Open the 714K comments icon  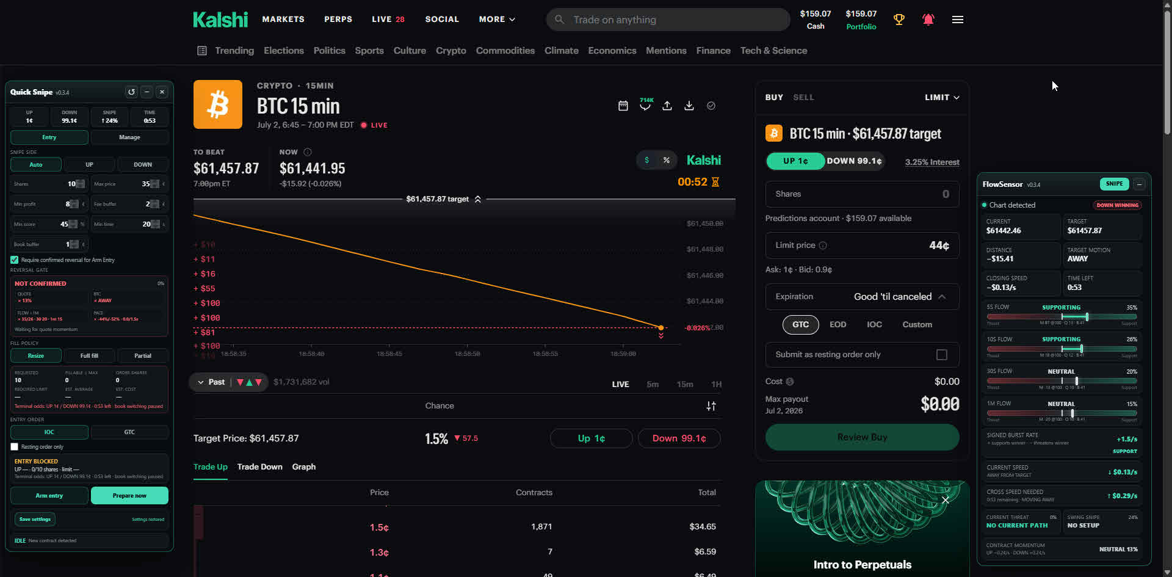tap(645, 104)
